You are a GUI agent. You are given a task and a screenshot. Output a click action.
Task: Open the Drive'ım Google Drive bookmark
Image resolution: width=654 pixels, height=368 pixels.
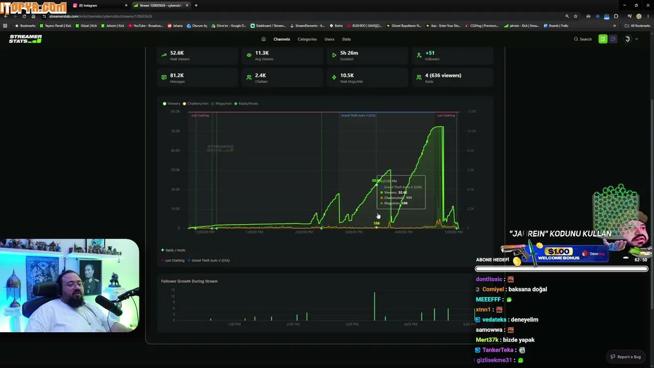pyautogui.click(x=229, y=26)
